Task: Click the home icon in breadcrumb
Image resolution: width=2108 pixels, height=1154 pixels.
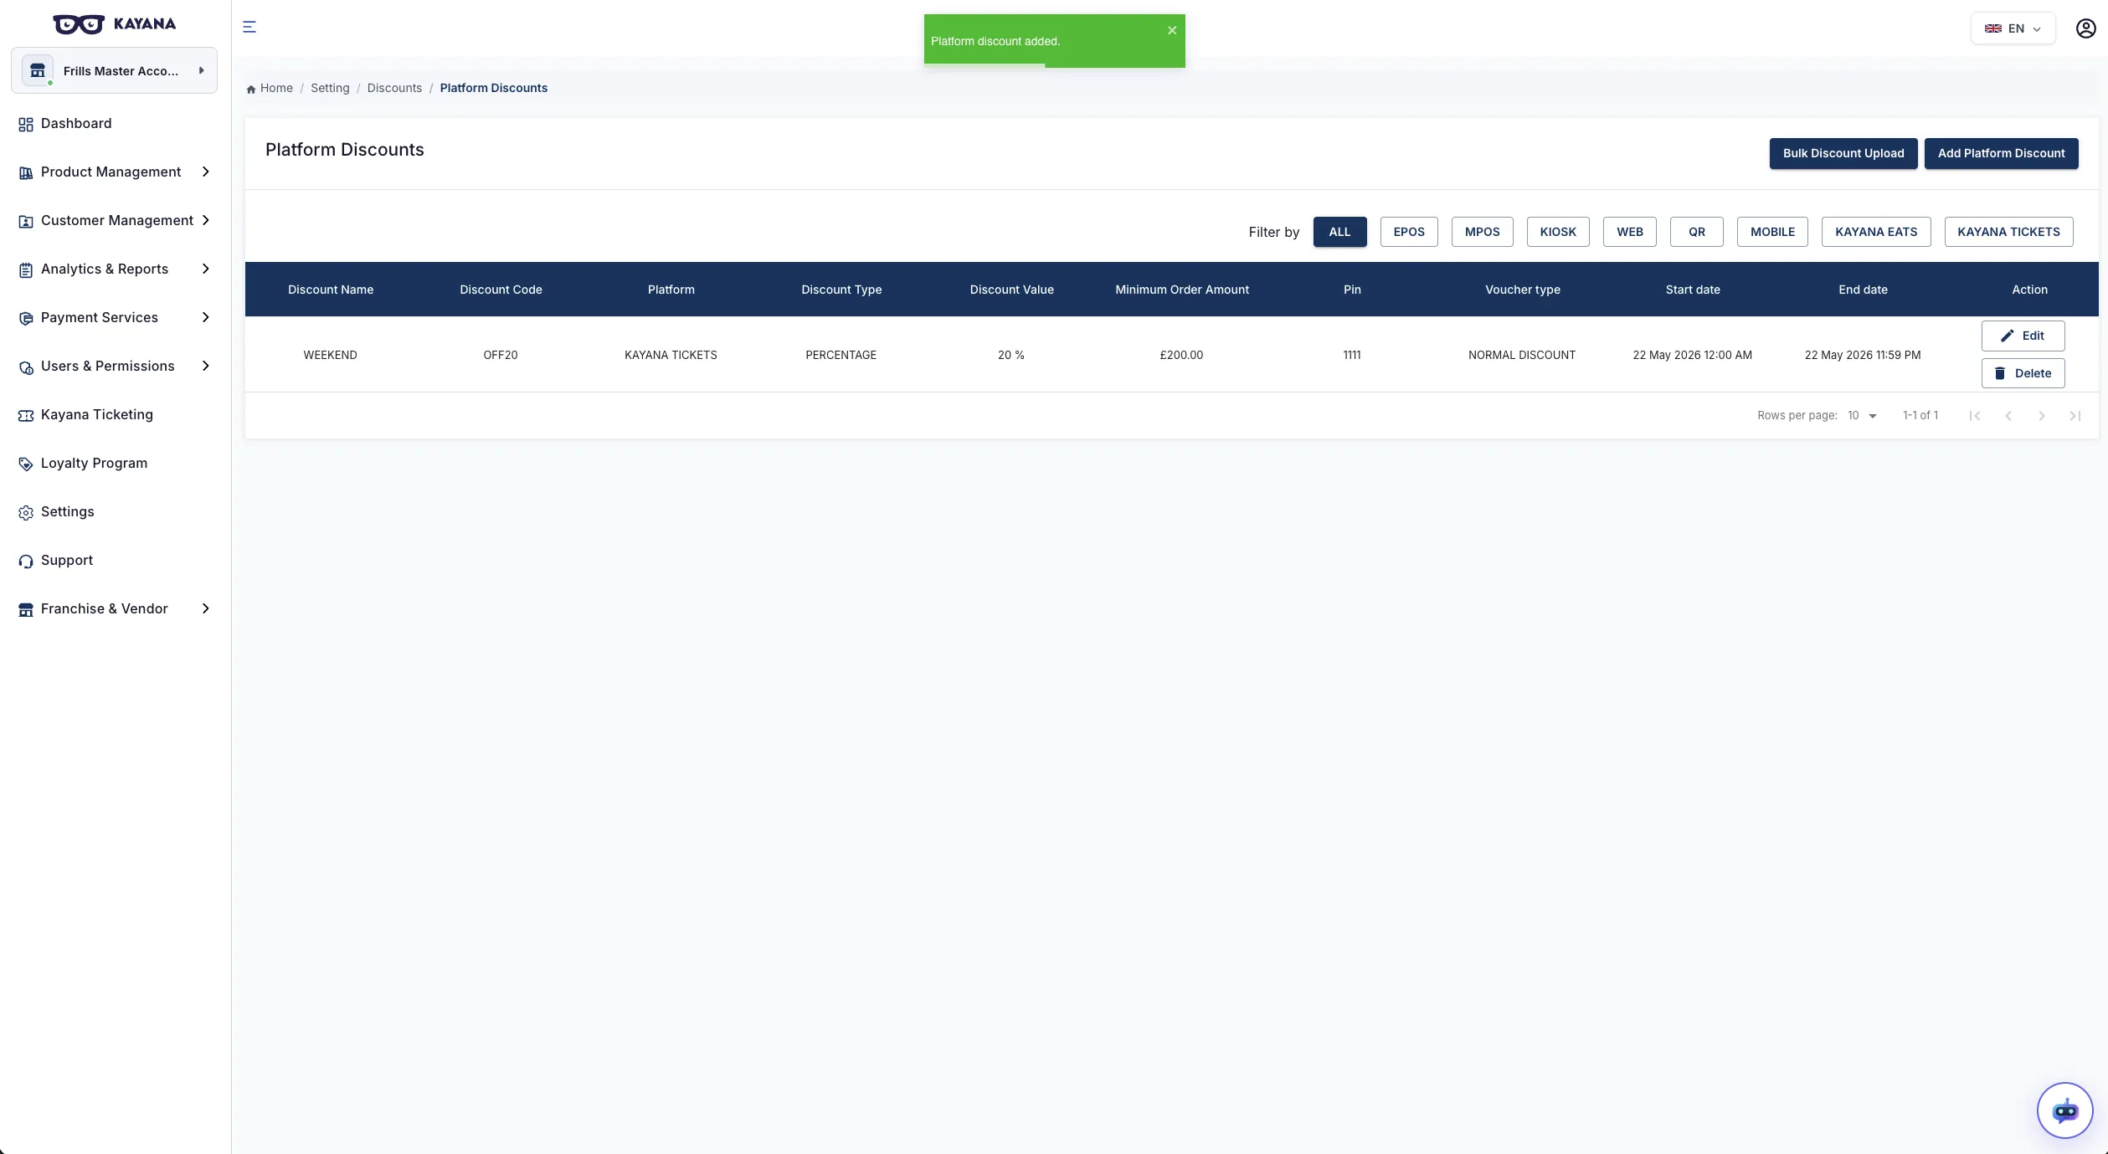Action: pos(251,89)
